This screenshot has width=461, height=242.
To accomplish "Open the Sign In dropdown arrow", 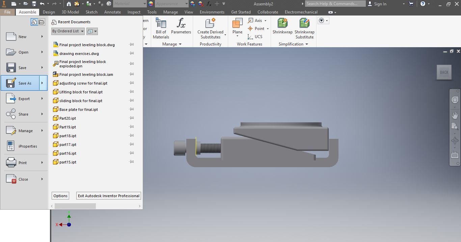I will coord(404,4).
